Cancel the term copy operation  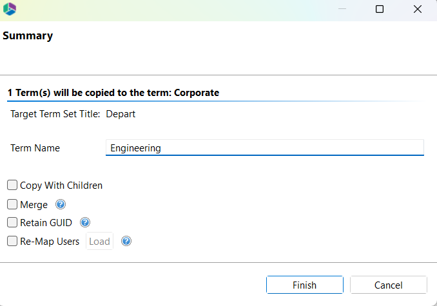click(389, 285)
